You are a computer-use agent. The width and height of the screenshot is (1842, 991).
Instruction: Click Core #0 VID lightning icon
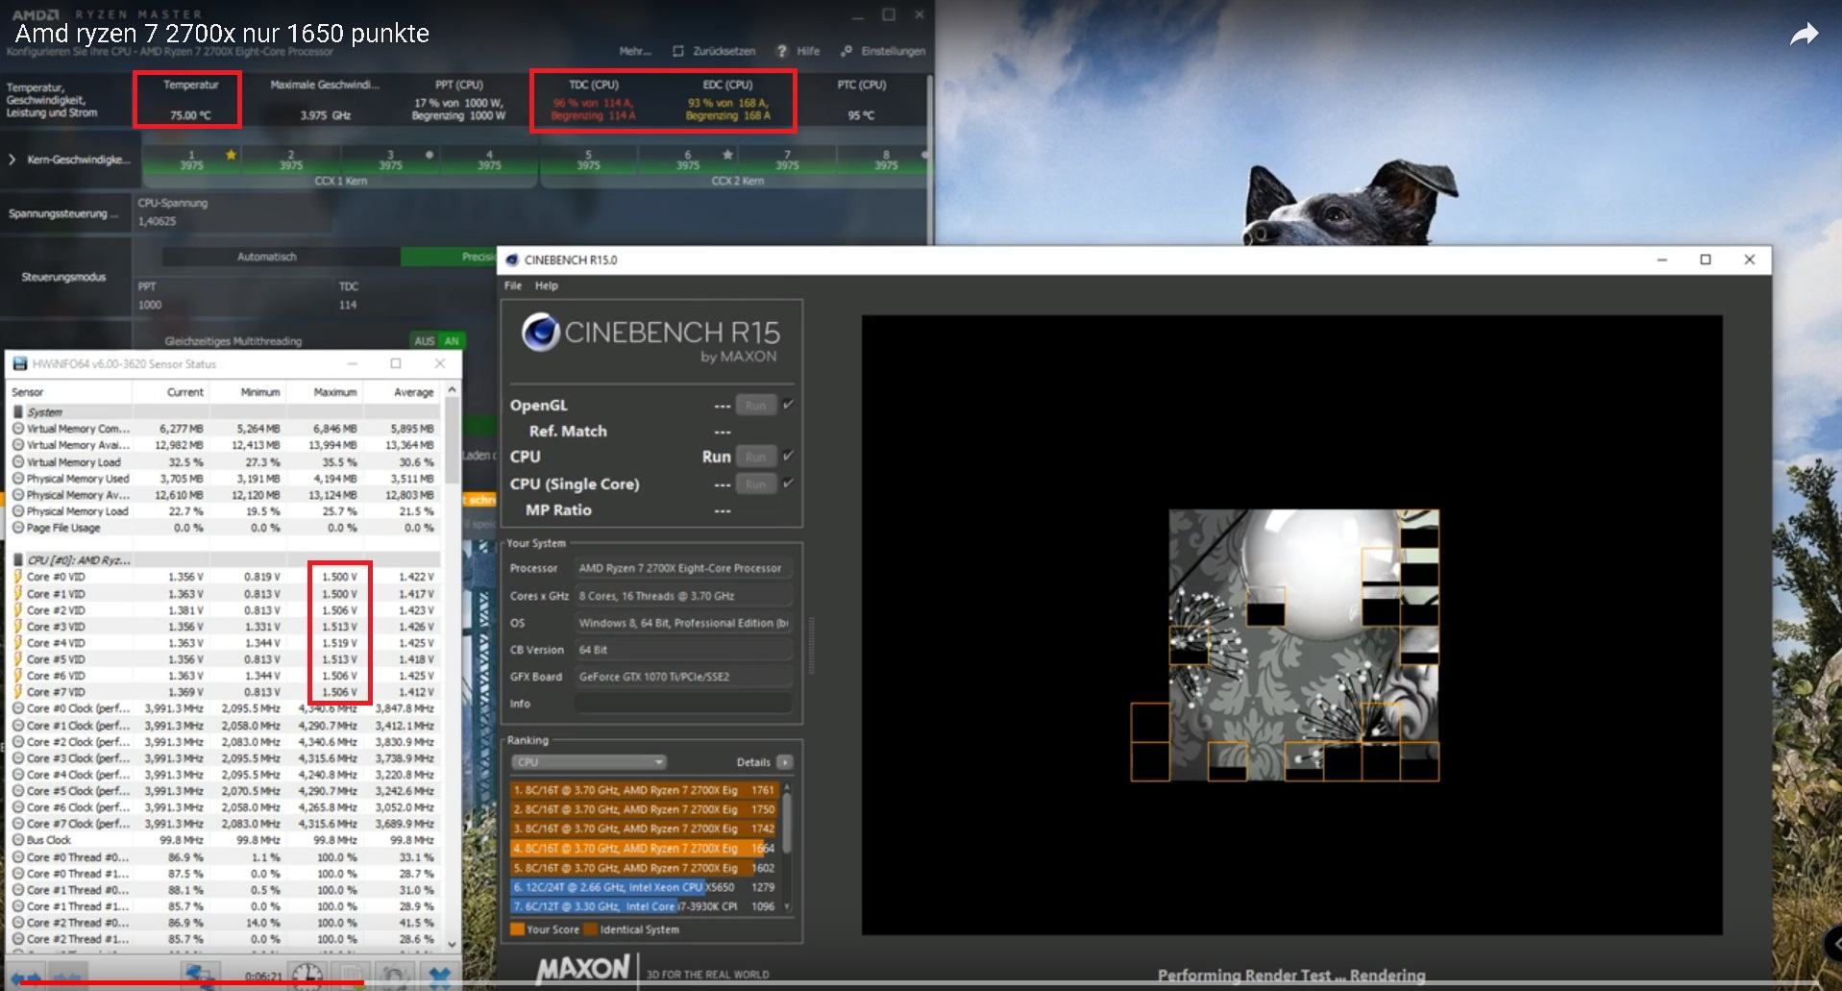point(17,577)
